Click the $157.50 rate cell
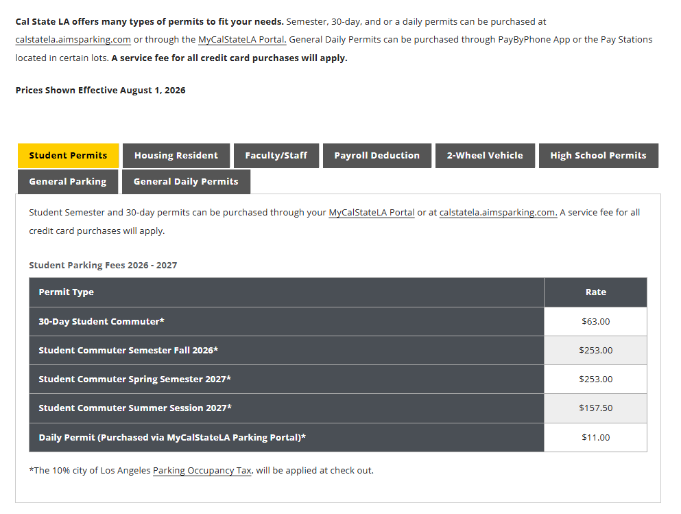 (x=595, y=408)
